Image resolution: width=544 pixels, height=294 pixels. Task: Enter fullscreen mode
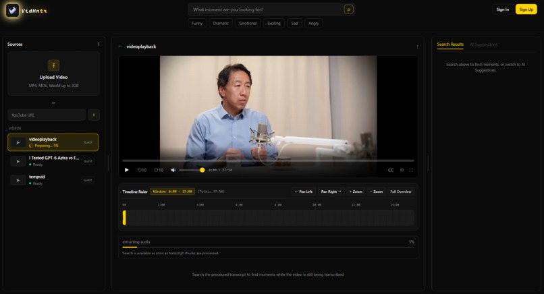(411, 170)
